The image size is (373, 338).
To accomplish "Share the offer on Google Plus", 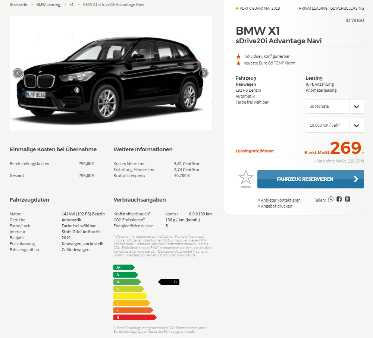I will click(347, 199).
